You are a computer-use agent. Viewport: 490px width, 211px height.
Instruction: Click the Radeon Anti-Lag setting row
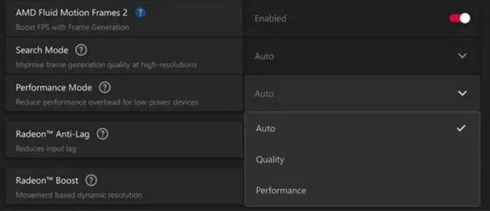125,140
